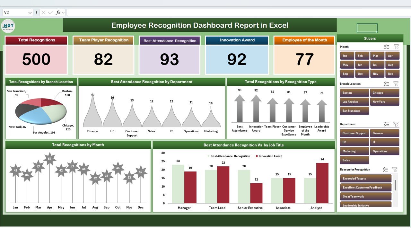Clear filter on Reason for Recognition slicer
The height and width of the screenshot is (228, 411).
coord(395,170)
